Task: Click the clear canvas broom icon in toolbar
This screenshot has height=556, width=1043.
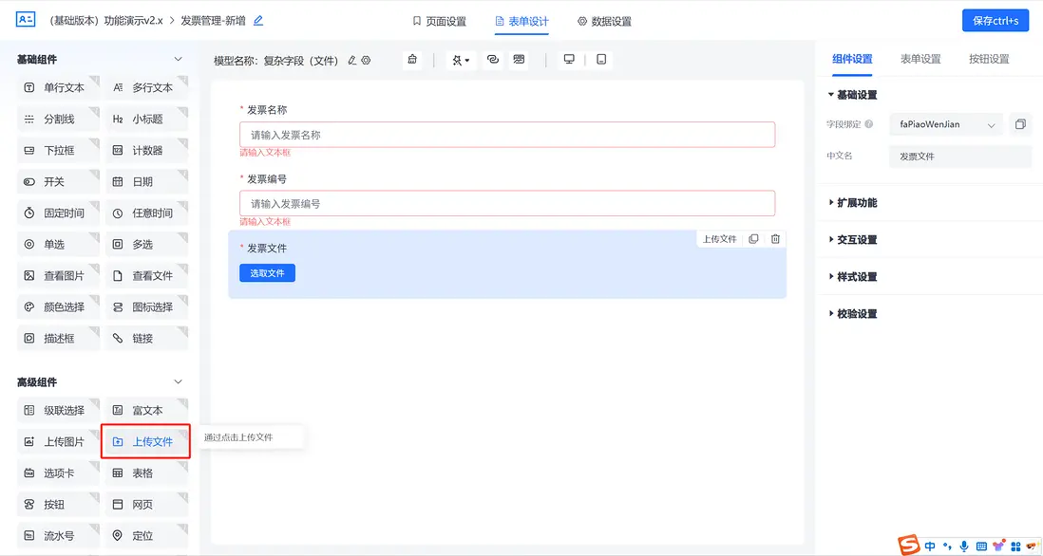Action: coord(412,58)
